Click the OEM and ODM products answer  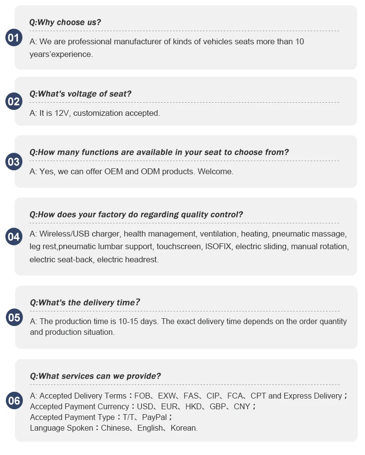pos(131,171)
